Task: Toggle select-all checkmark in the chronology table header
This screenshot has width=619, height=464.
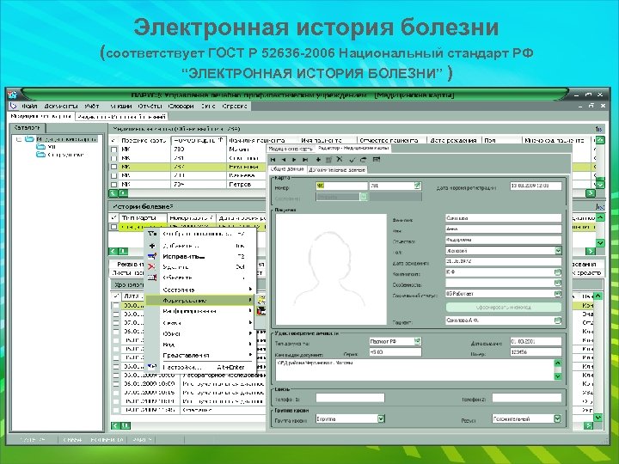Action: coord(116,296)
